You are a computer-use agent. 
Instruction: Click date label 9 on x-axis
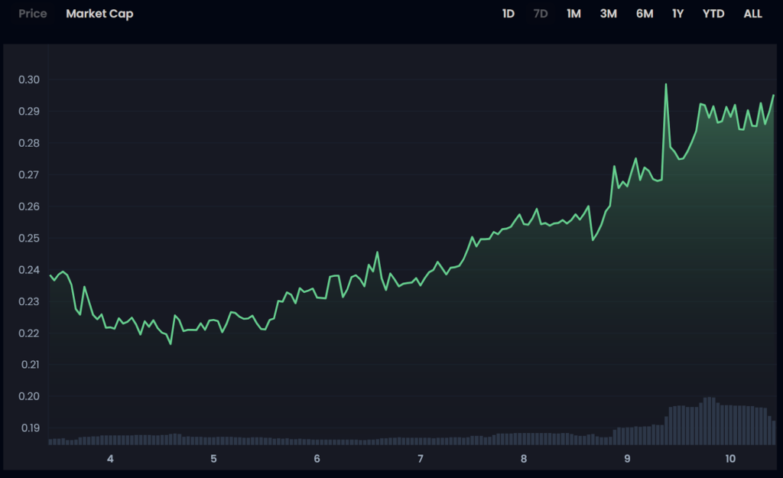(x=627, y=459)
